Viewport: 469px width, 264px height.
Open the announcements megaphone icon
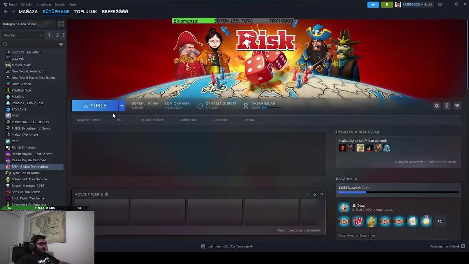373,4
